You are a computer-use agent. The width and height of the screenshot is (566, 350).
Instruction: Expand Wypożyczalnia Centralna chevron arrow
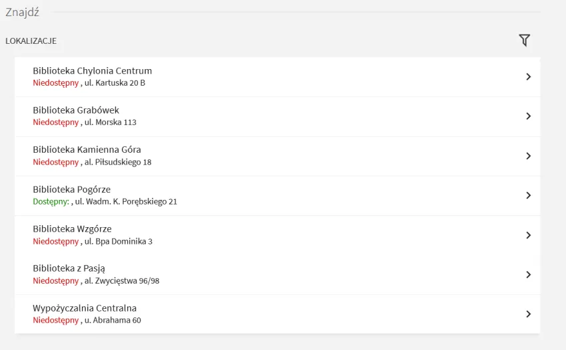tap(528, 314)
